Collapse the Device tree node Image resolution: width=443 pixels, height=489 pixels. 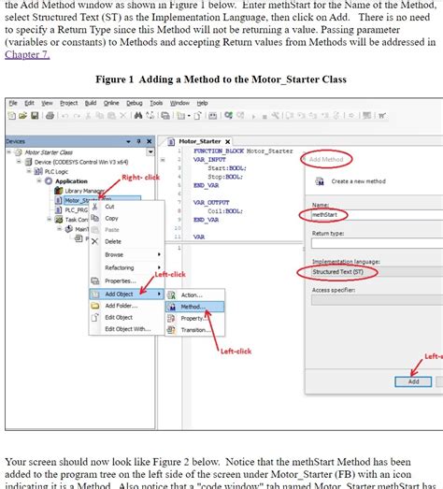19,162
